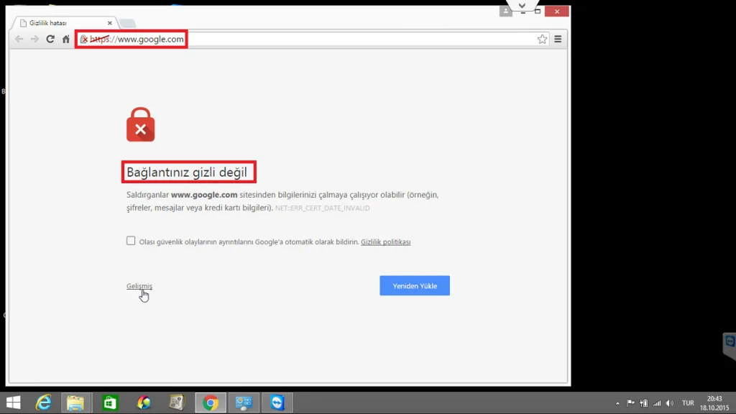Click the chevron at screen top
The height and width of the screenshot is (414, 736).
click(522, 6)
